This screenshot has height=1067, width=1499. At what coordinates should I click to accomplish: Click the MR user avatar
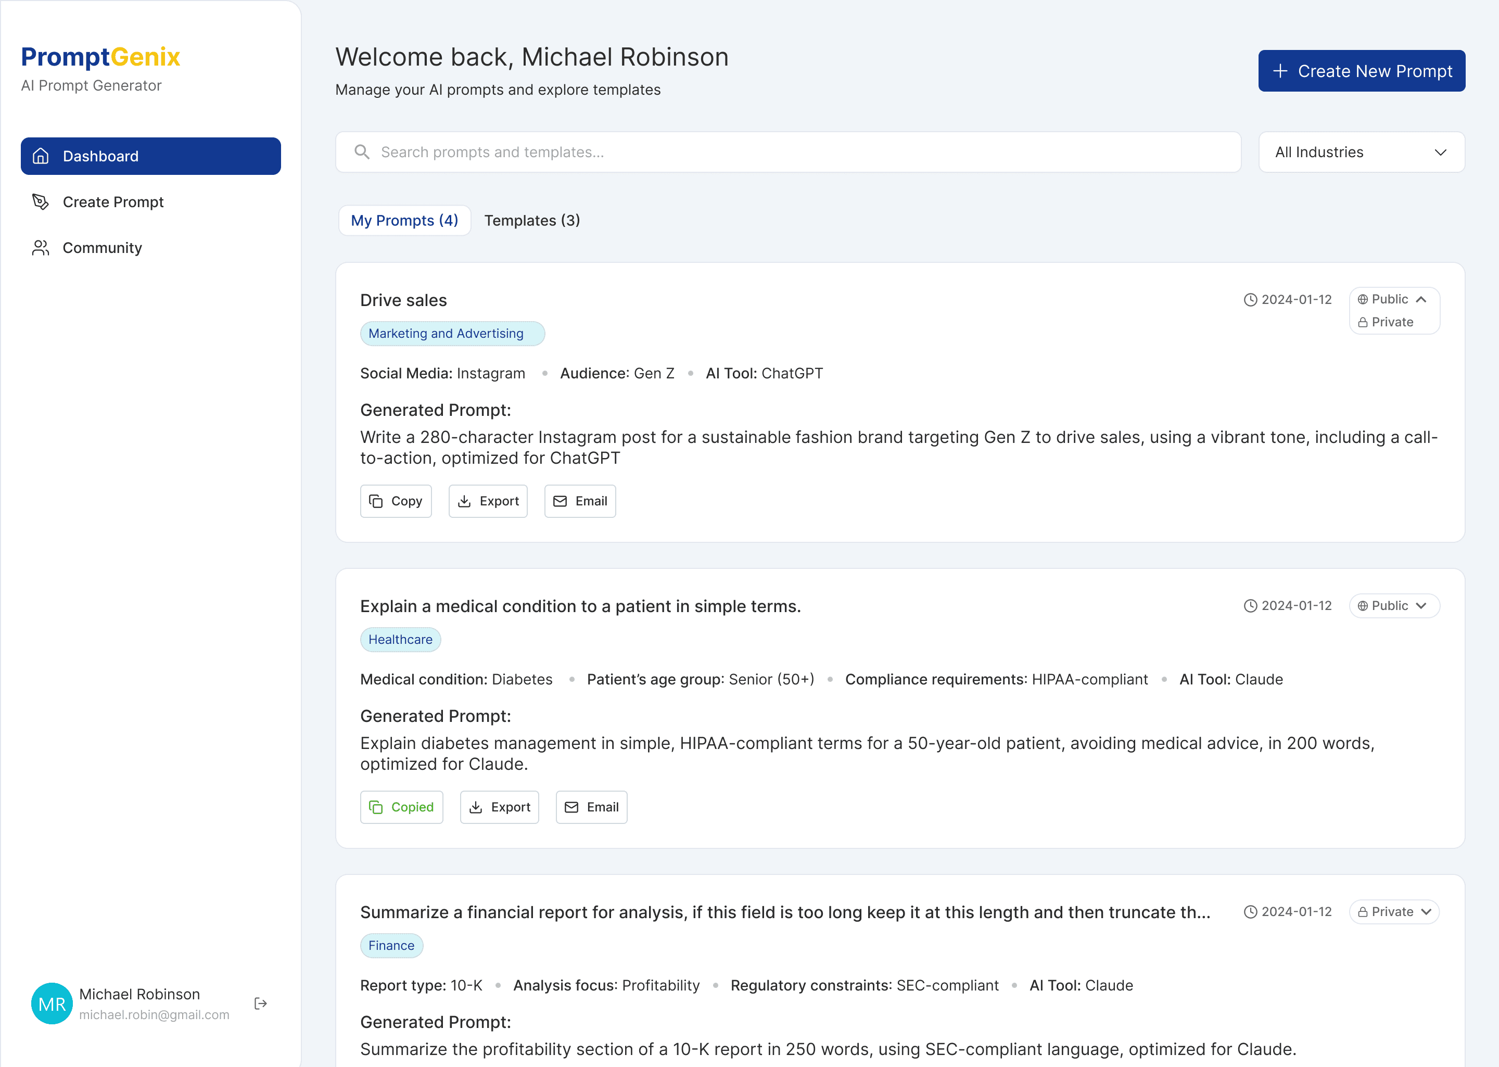pyautogui.click(x=51, y=1004)
